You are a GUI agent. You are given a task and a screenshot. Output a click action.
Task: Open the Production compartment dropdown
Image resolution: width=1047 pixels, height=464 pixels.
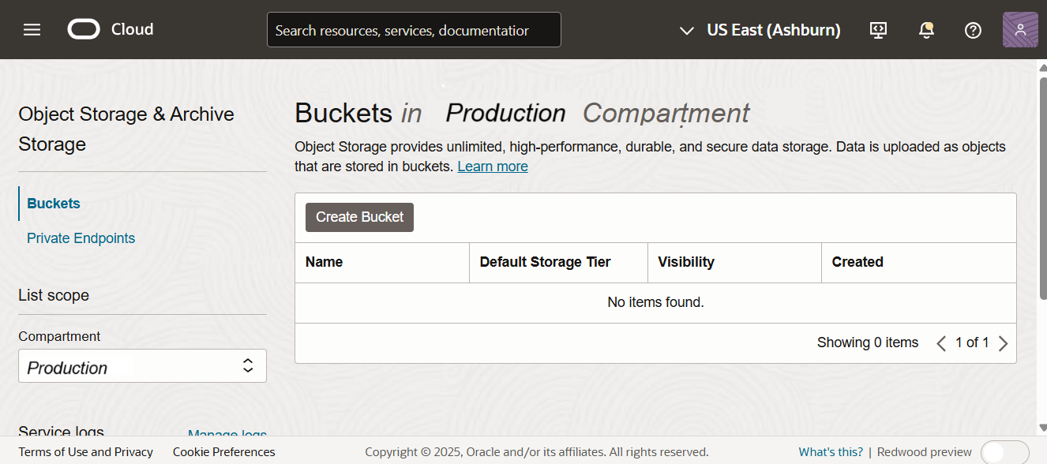click(x=142, y=366)
